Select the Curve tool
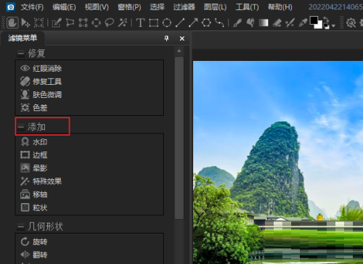This screenshot has height=264, width=363. (219, 22)
